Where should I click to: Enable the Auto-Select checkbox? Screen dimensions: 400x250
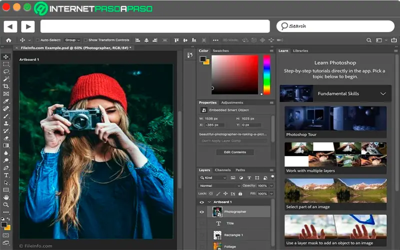(x=37, y=40)
